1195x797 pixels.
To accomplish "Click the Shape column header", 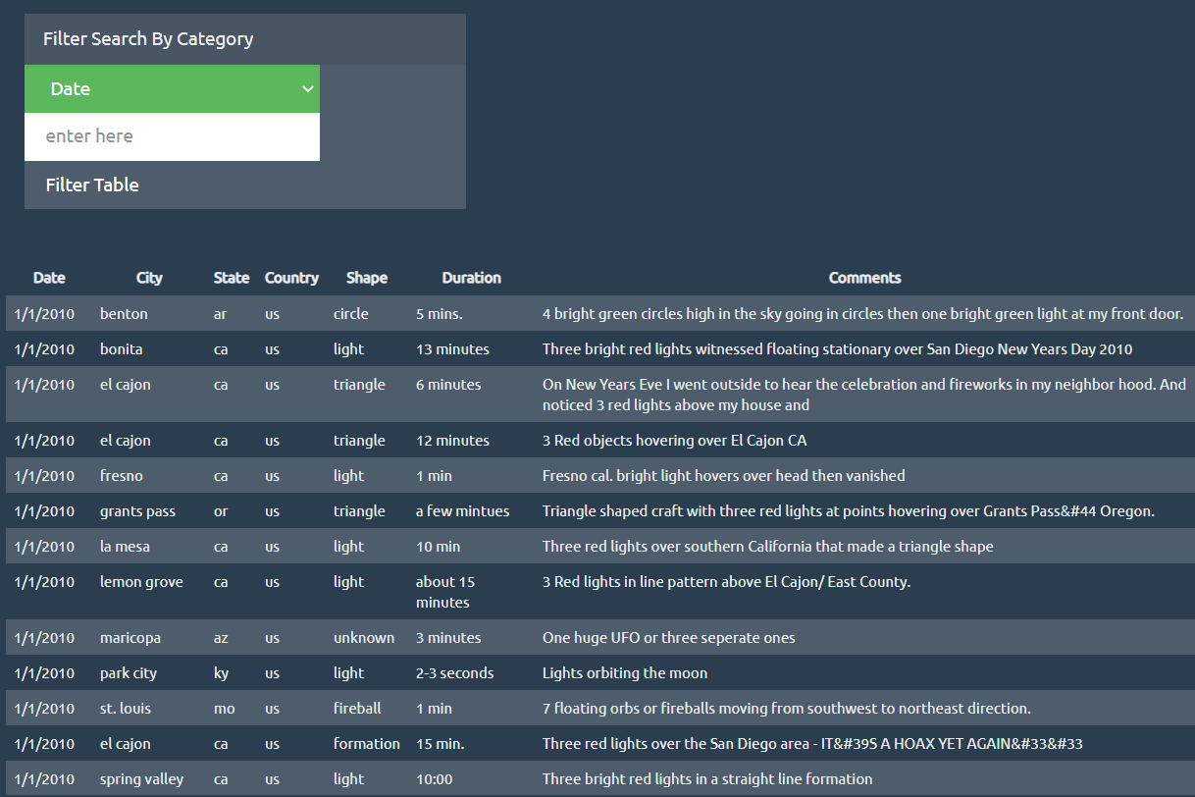I will point(366,278).
